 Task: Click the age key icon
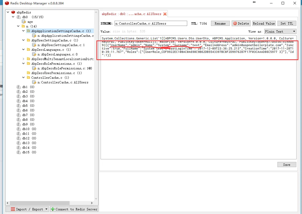click(24, 22)
